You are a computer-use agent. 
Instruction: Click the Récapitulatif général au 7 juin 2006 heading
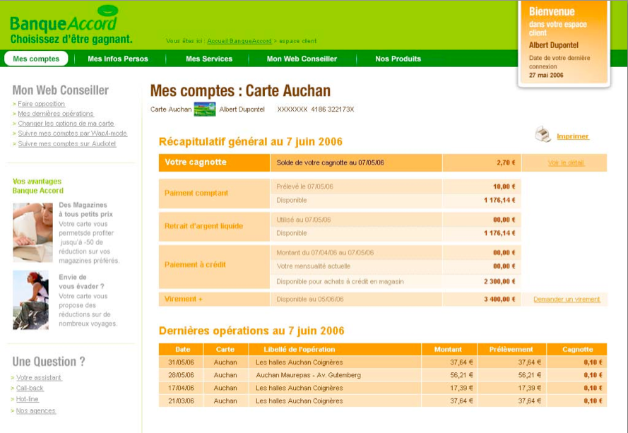[x=251, y=142]
